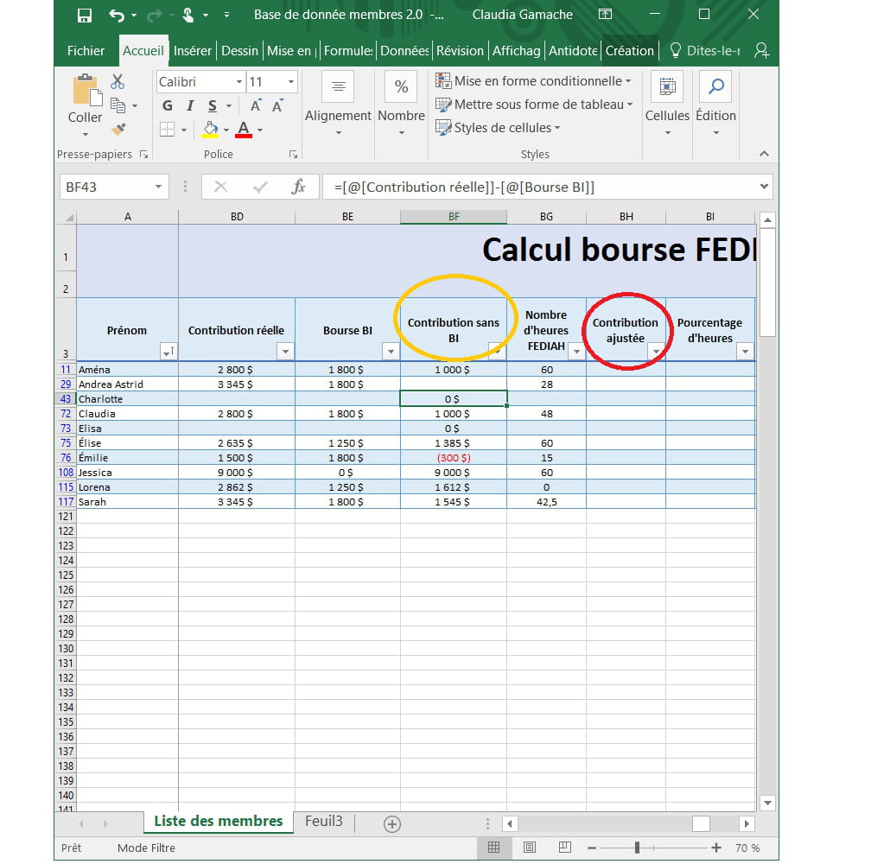Screen dimensions: 871x864
Task: Toggle underline with the S button
Action: [x=213, y=105]
